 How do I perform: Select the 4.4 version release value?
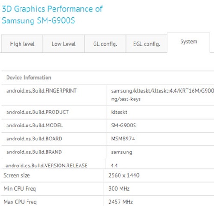tap(114, 166)
